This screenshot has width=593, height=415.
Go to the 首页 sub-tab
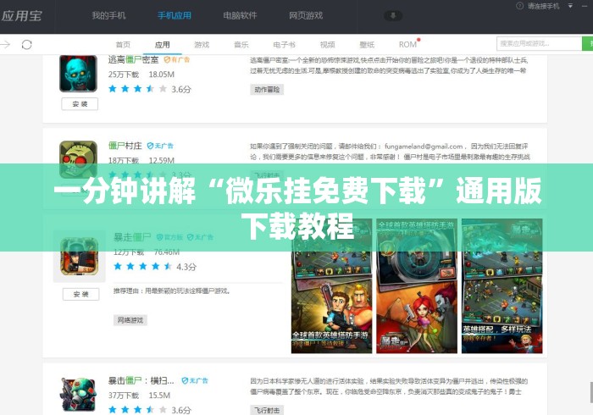(x=123, y=45)
